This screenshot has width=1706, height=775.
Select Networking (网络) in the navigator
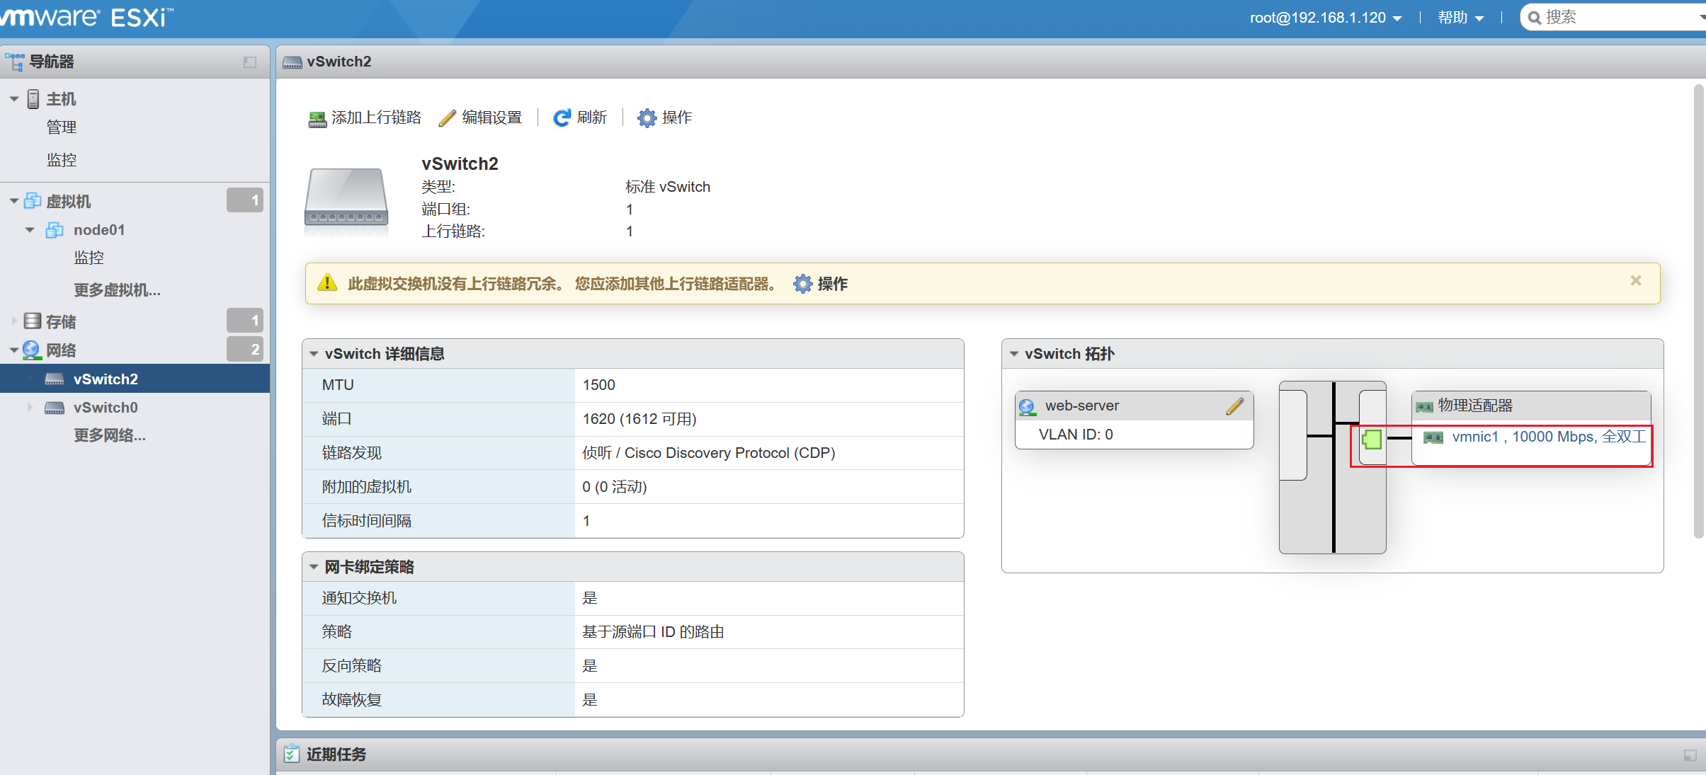point(61,350)
